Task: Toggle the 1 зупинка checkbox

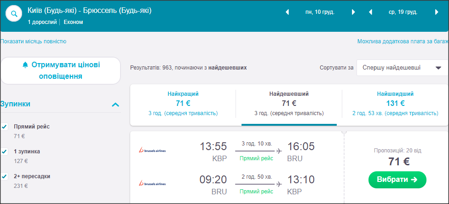Action: [x=5, y=152]
